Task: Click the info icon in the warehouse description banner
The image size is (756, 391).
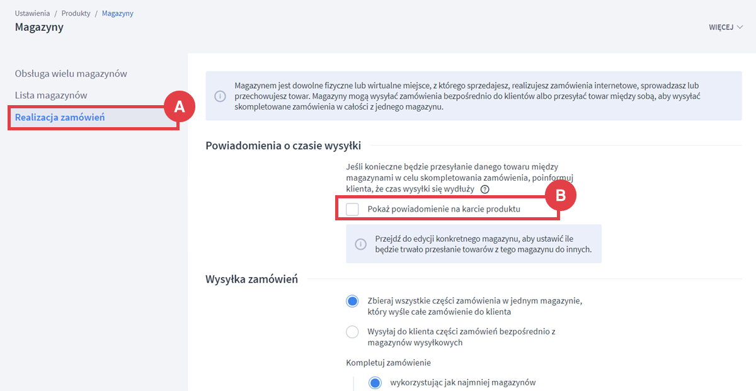Action: pos(220,96)
